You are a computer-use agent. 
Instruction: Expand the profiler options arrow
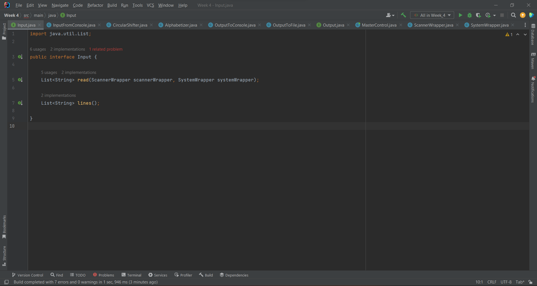pyautogui.click(x=494, y=15)
